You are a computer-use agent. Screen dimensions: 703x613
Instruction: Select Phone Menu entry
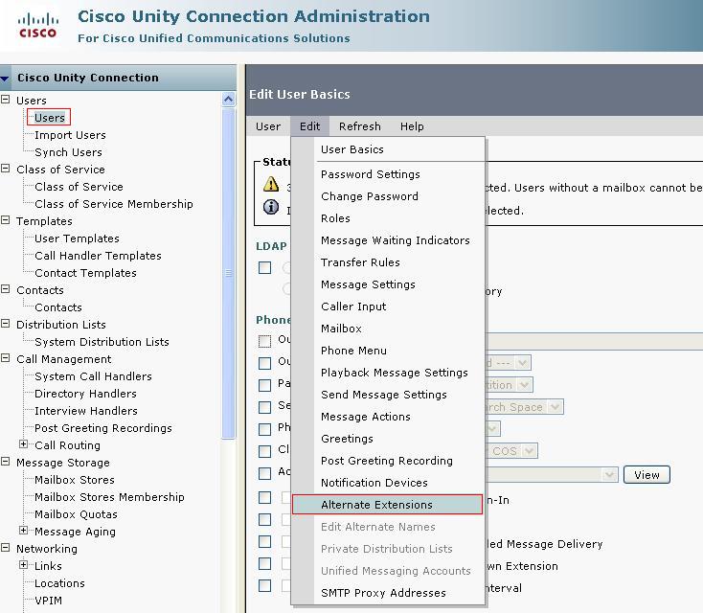[x=353, y=351]
